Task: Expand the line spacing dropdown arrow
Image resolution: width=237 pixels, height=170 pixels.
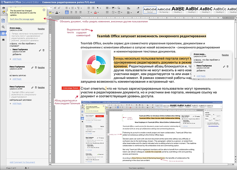Action: click(x=91, y=12)
